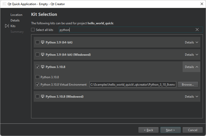Expand Details for Python 3.10.8 (Windowed)
The image size is (206, 136).
pos(191,97)
